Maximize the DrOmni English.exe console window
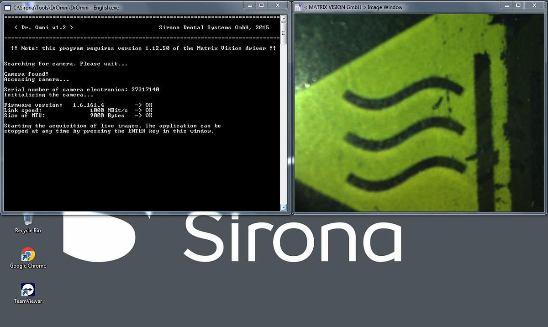 pos(262,5)
